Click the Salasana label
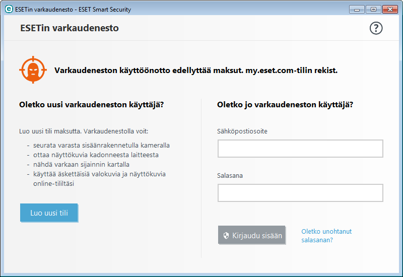The image size is (403, 277). click(x=230, y=175)
